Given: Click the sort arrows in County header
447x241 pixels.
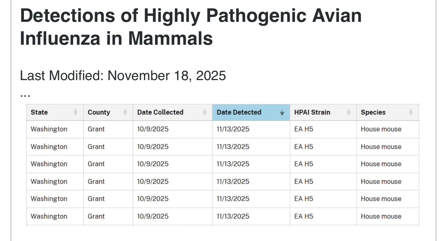Looking at the screenshot, I should pyautogui.click(x=125, y=112).
